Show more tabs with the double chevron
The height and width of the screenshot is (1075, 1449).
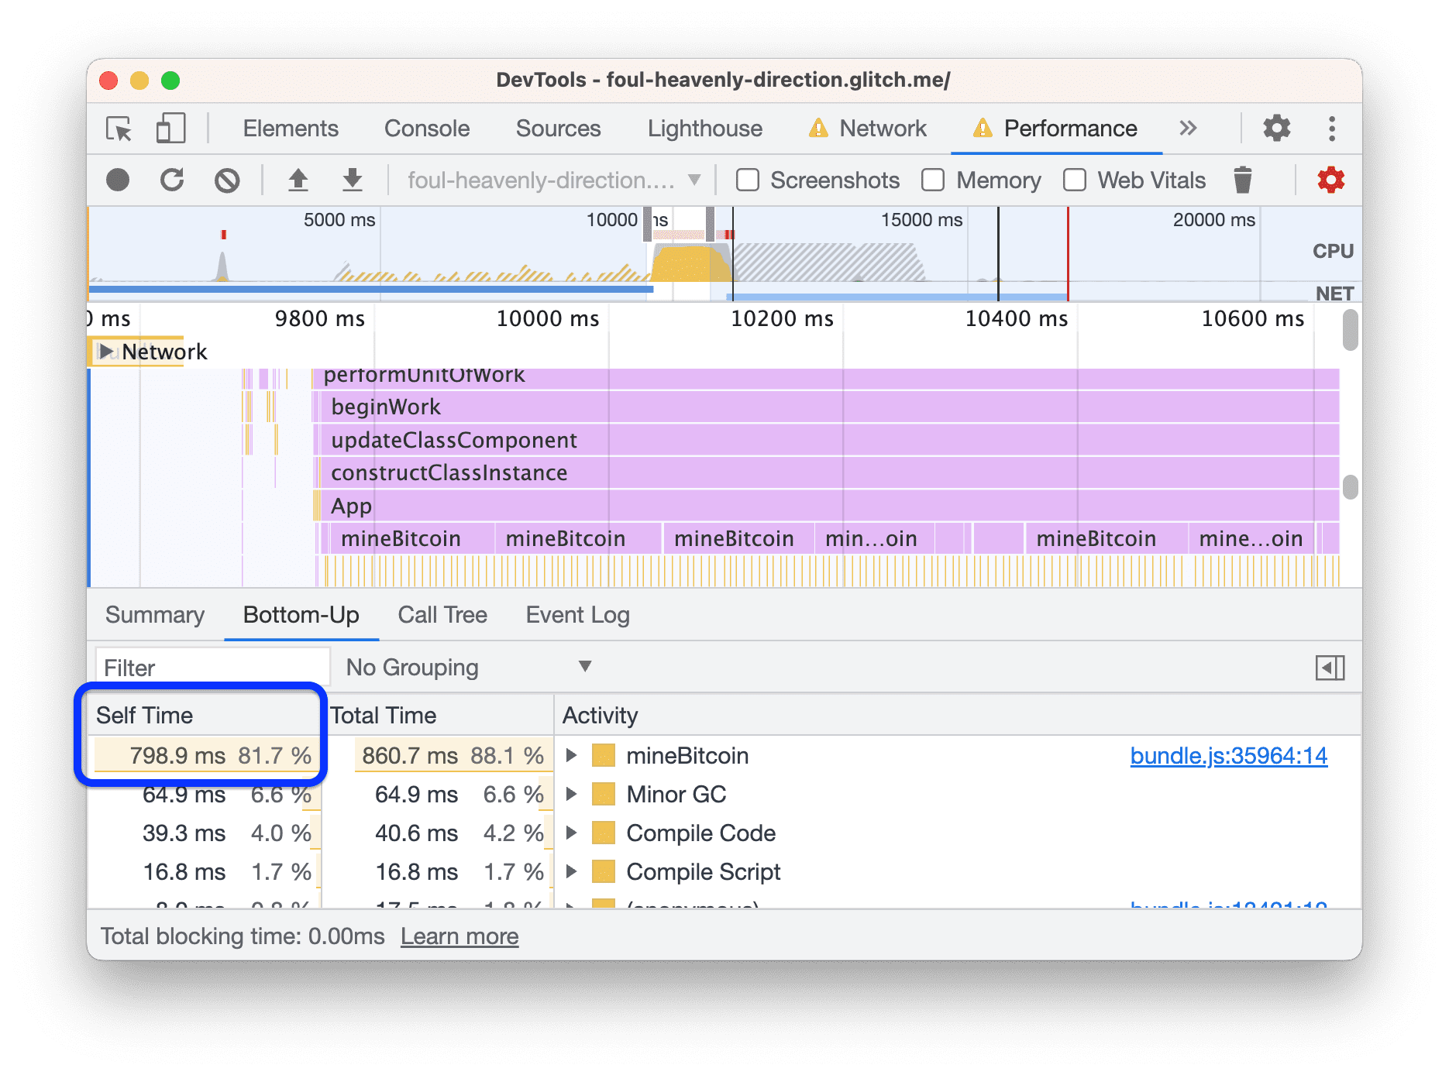[1188, 129]
